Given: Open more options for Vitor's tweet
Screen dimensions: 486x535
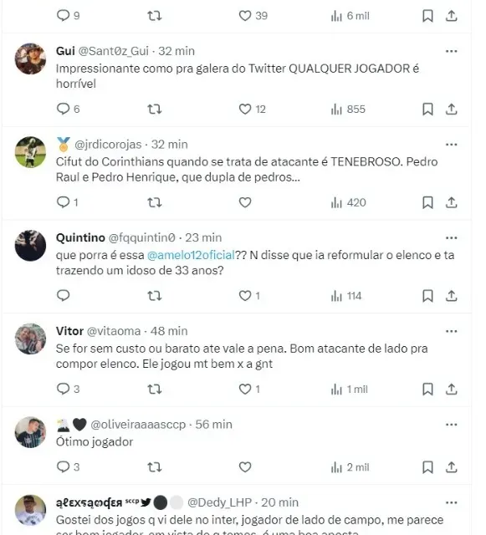Looking at the screenshot, I should click(x=451, y=331).
